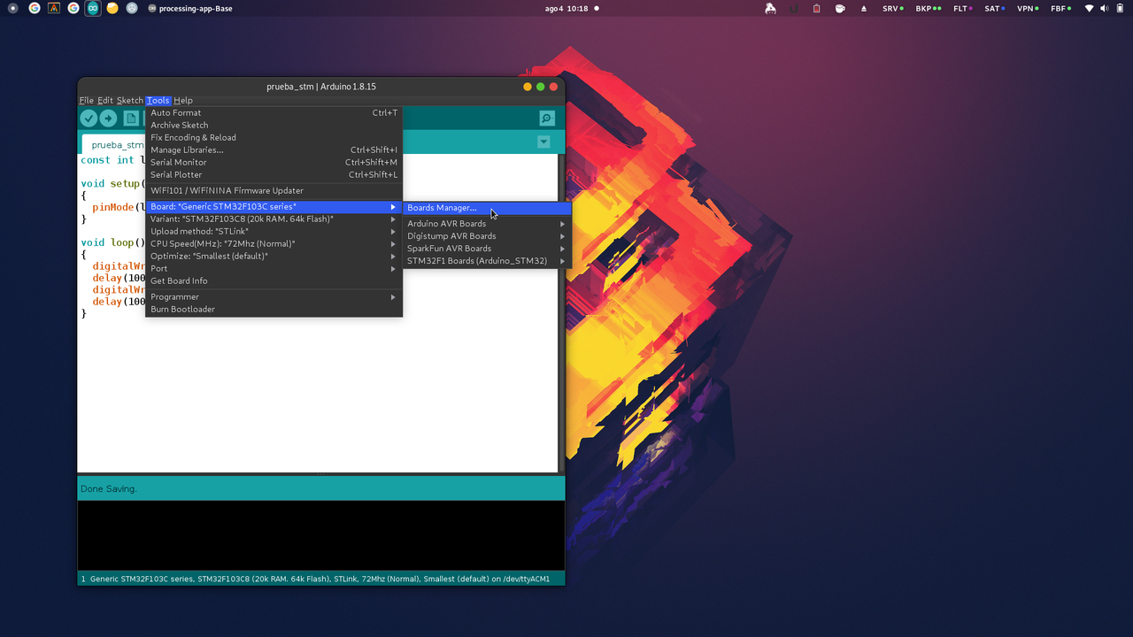Image resolution: width=1133 pixels, height=637 pixels.
Task: Click the magnet tray icon
Action: tap(793, 8)
